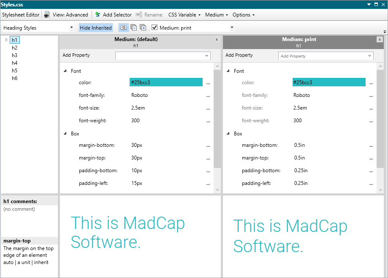Image resolution: width=388 pixels, height=278 pixels.
Task: Select the h2 style
Action: click(x=15, y=48)
